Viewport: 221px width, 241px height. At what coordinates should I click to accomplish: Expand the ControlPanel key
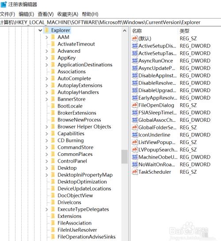click(x=47, y=161)
